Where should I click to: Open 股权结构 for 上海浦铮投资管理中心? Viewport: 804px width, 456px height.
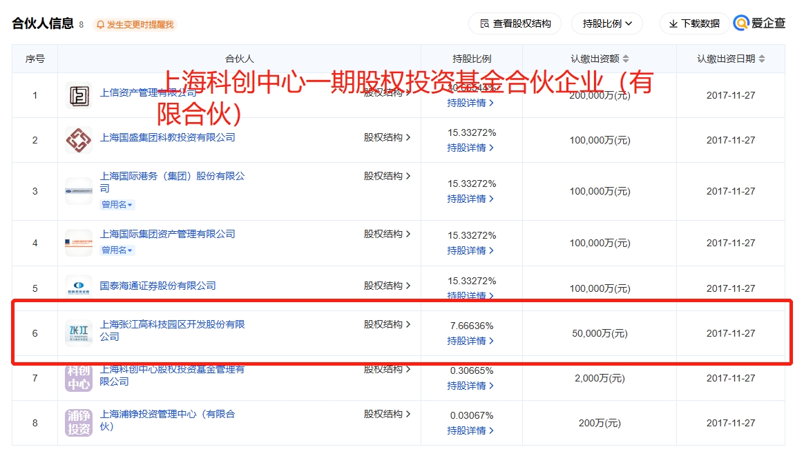click(x=387, y=414)
